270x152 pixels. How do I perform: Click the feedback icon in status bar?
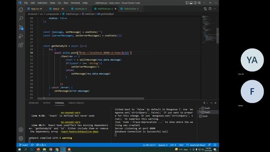point(209,145)
